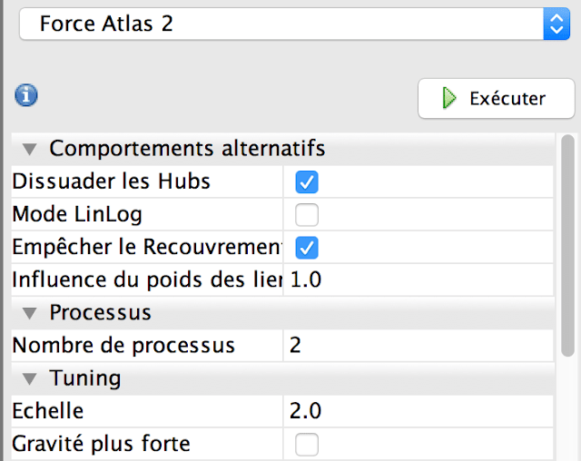This screenshot has height=461, width=581.
Task: Edit Nombre de processus value field
Action: [x=418, y=346]
